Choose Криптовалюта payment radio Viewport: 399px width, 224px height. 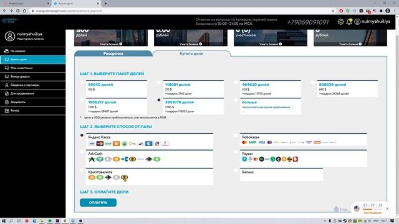[x=82, y=170]
